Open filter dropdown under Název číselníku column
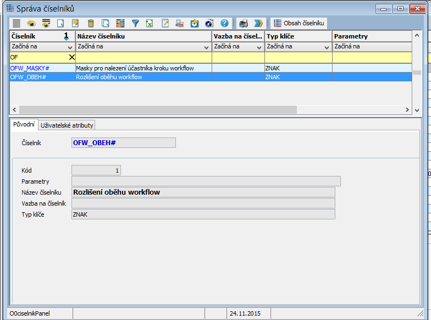431x320 pixels. (x=207, y=47)
